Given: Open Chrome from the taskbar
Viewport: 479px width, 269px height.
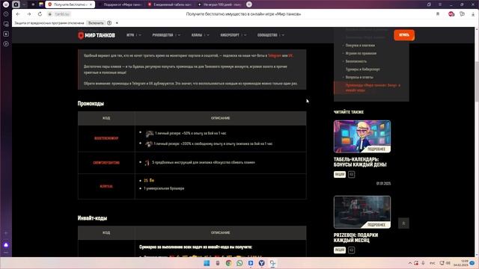Looking at the screenshot, I should click(x=228, y=263).
